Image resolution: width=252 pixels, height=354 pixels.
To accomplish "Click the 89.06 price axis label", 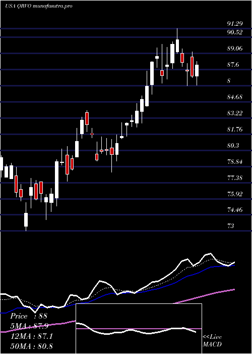I will [x=234, y=49].
